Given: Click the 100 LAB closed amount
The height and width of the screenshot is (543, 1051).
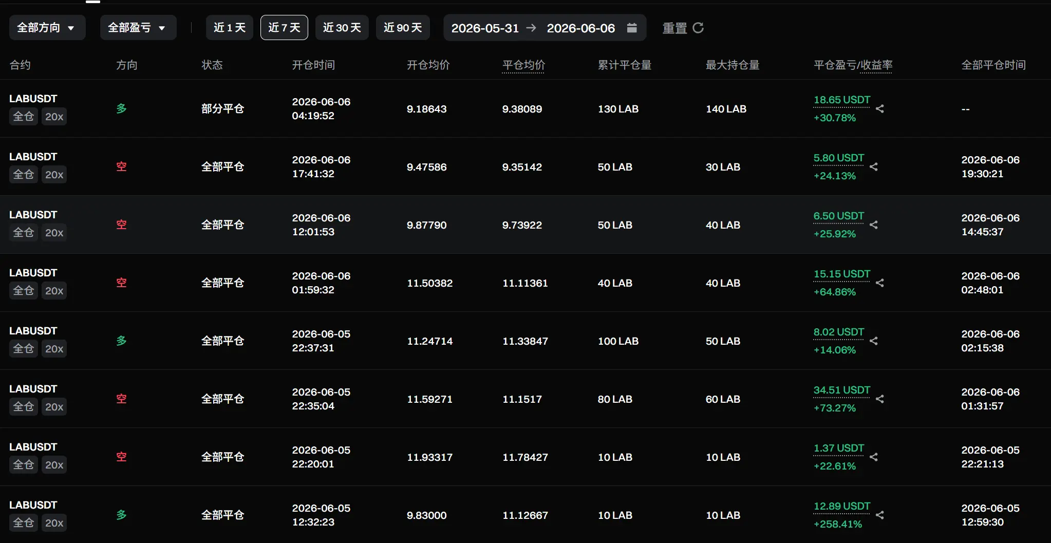Looking at the screenshot, I should (x=618, y=341).
